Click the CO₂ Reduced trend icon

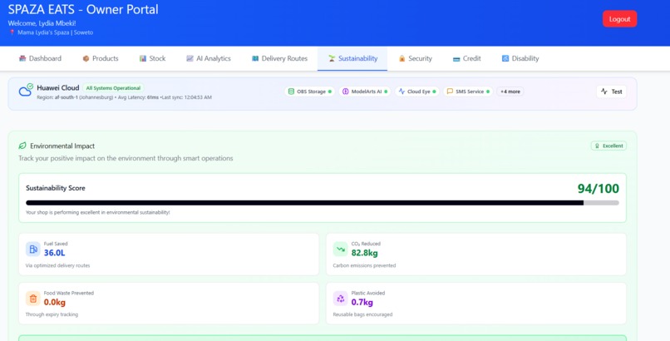pyautogui.click(x=341, y=250)
